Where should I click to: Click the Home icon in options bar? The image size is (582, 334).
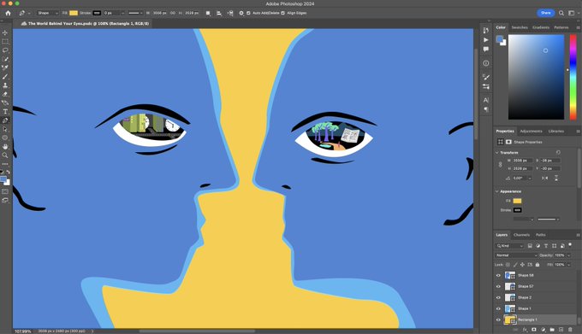(8, 13)
